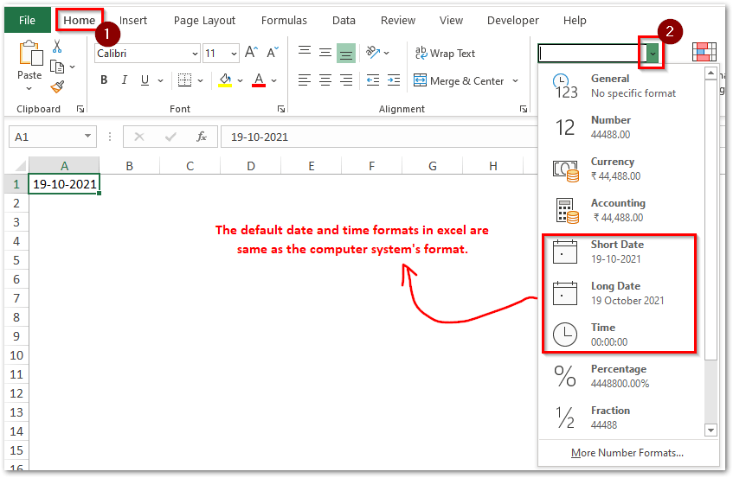Choose the Time format
Viewport: 733px width, 478px height.
[621, 335]
